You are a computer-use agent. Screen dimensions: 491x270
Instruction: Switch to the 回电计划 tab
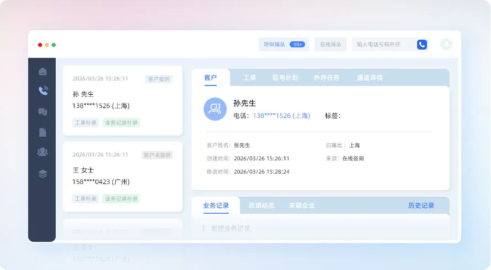(x=285, y=78)
